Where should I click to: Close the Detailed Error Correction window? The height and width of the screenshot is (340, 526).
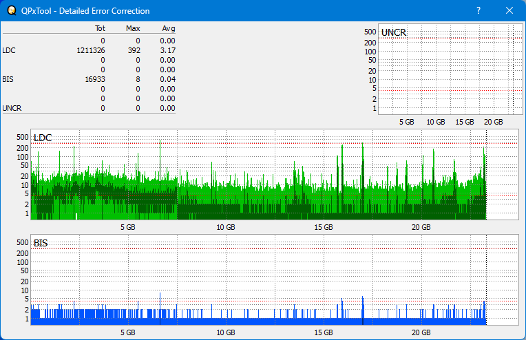509,11
